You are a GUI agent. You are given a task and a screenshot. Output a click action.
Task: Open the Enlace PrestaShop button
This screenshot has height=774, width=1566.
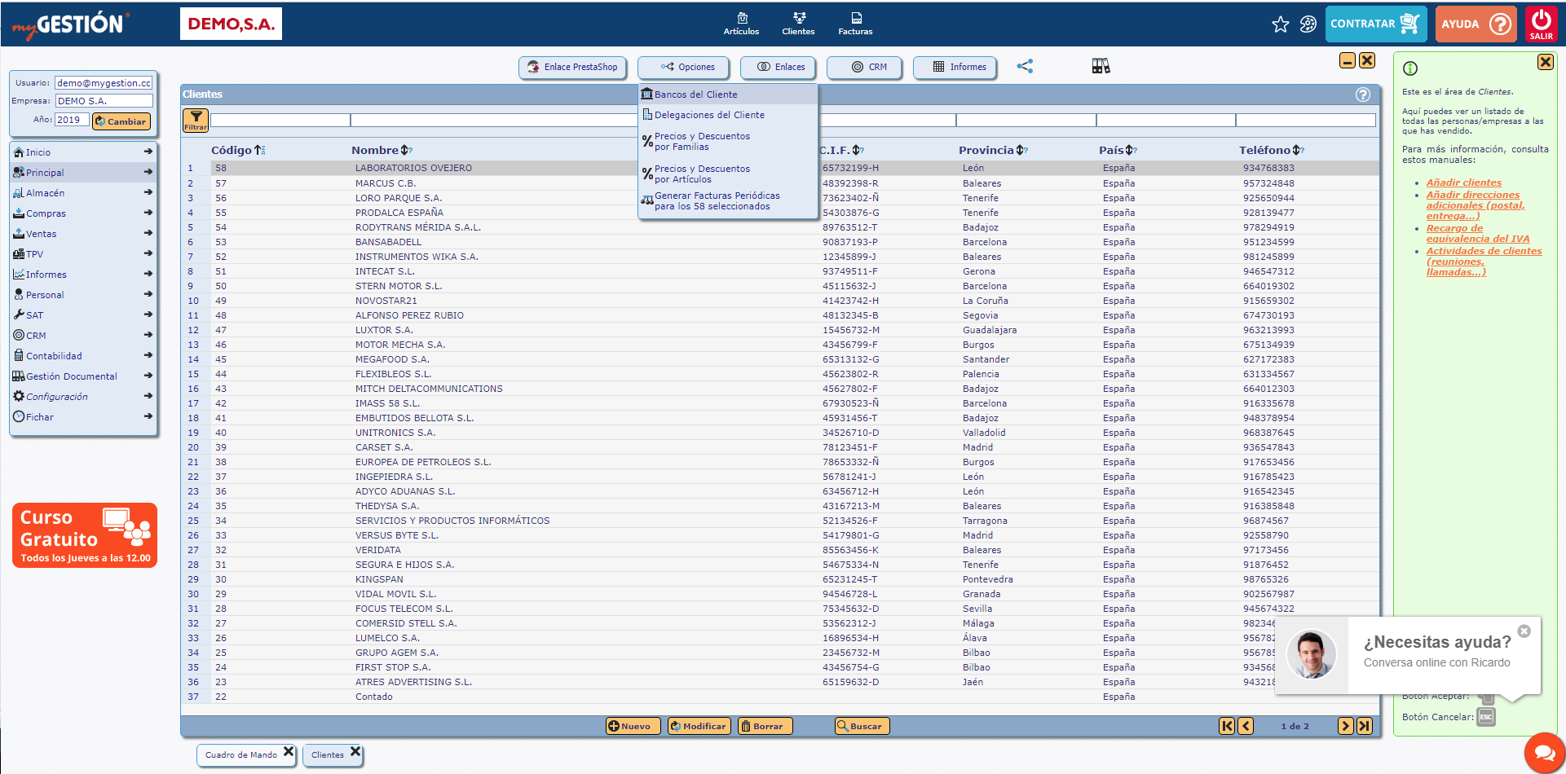click(572, 67)
